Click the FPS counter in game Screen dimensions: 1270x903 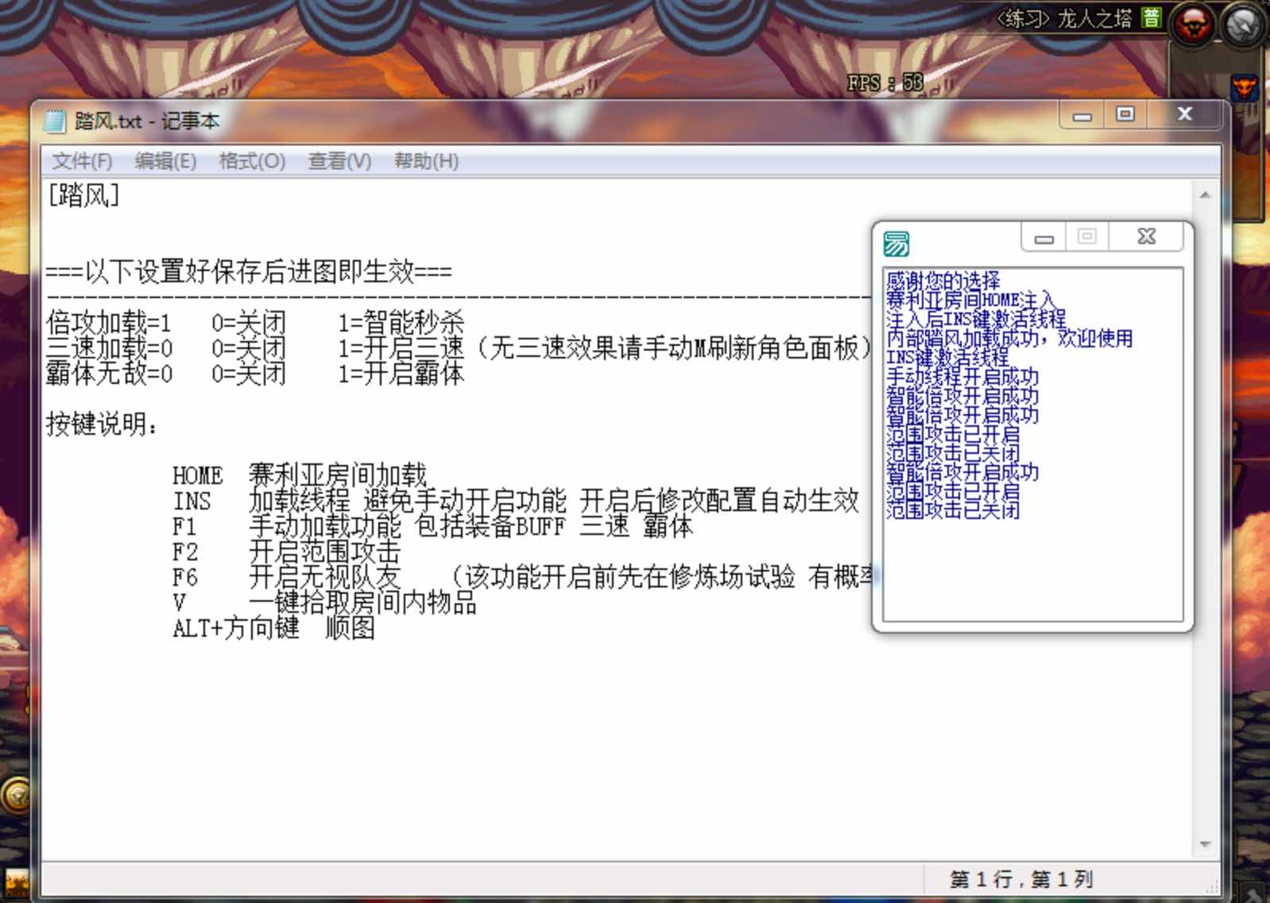click(885, 83)
